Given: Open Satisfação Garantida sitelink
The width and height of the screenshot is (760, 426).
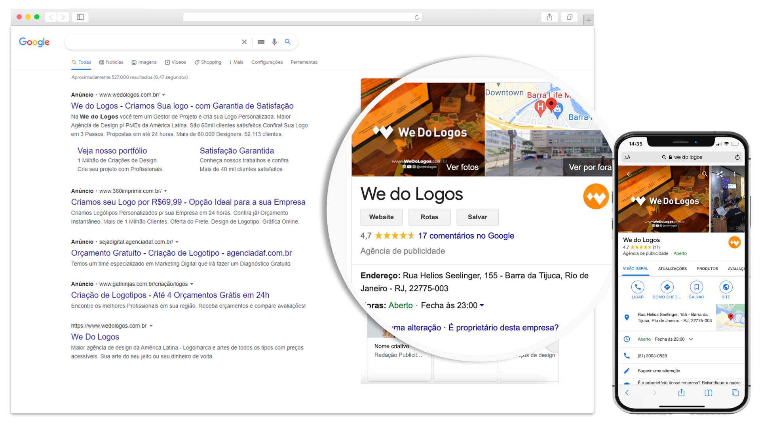Looking at the screenshot, I should pos(237,151).
